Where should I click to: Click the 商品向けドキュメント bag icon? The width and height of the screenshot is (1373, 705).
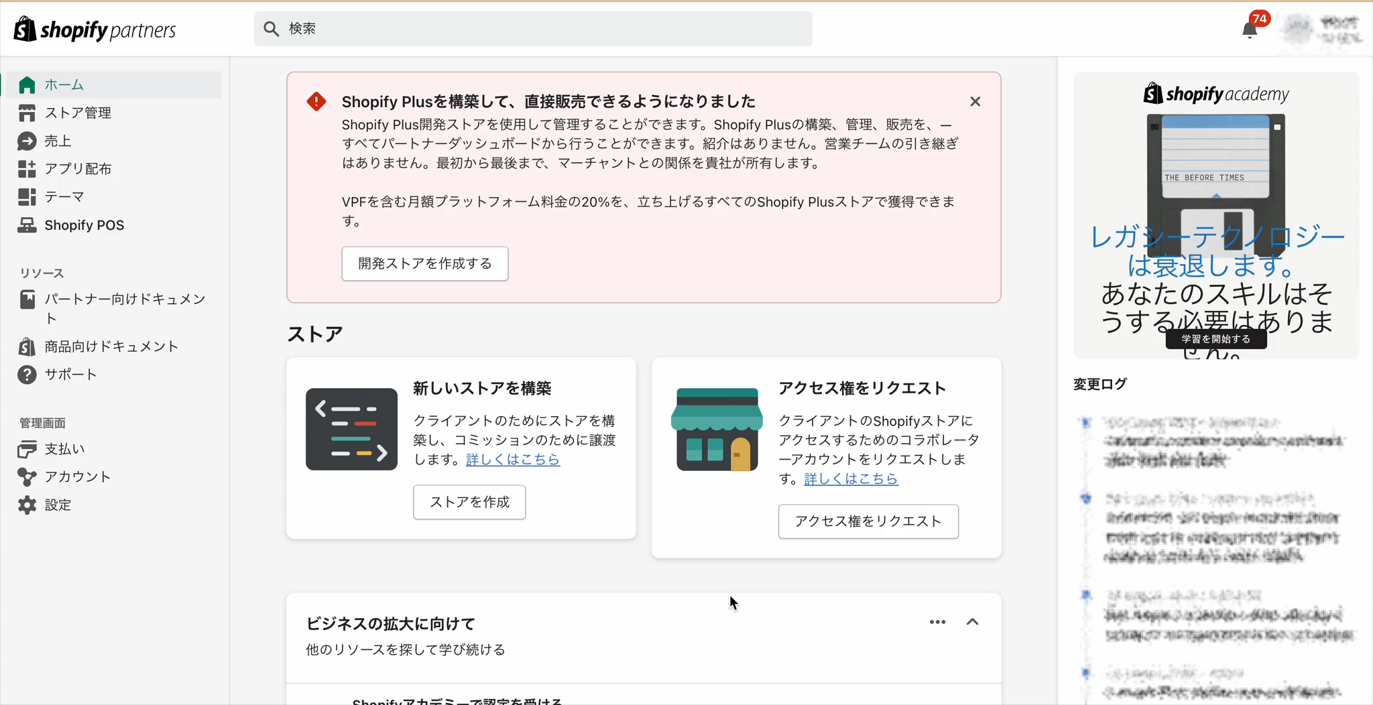[x=27, y=346]
